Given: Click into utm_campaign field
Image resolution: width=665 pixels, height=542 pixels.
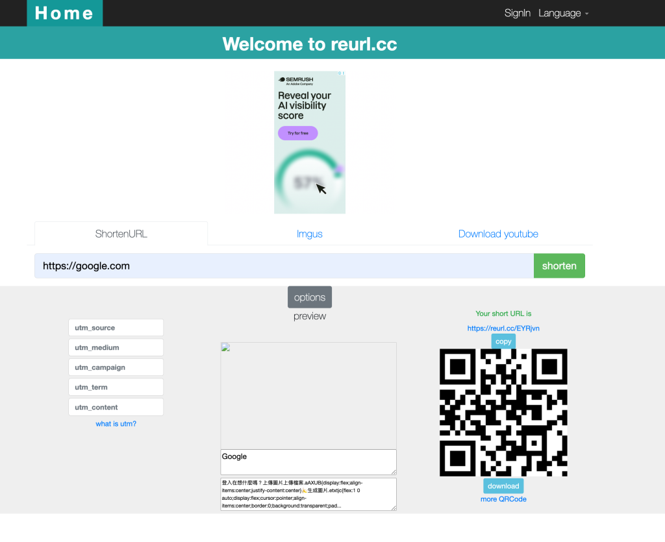Looking at the screenshot, I should (x=116, y=367).
